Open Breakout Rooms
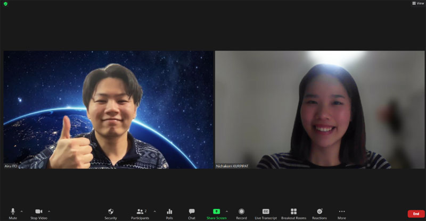This screenshot has width=426, height=221. [294, 214]
